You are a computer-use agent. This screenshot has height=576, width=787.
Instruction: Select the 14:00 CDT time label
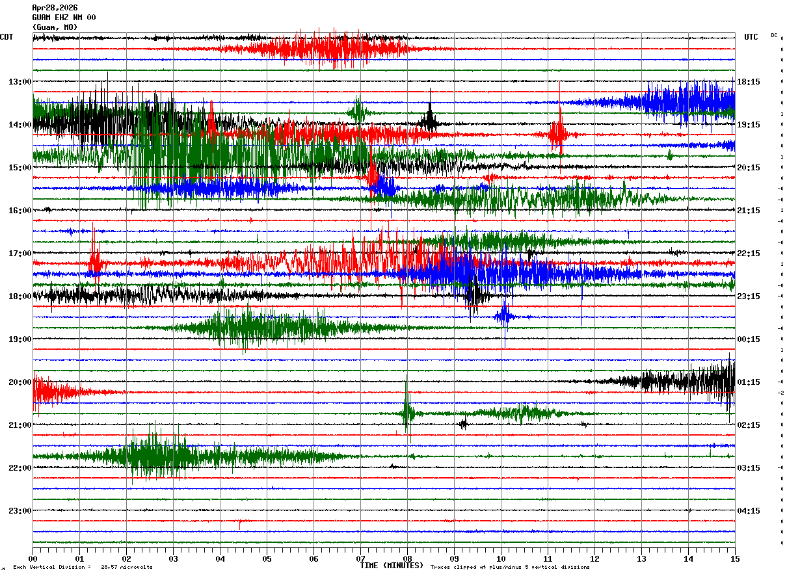(x=20, y=125)
